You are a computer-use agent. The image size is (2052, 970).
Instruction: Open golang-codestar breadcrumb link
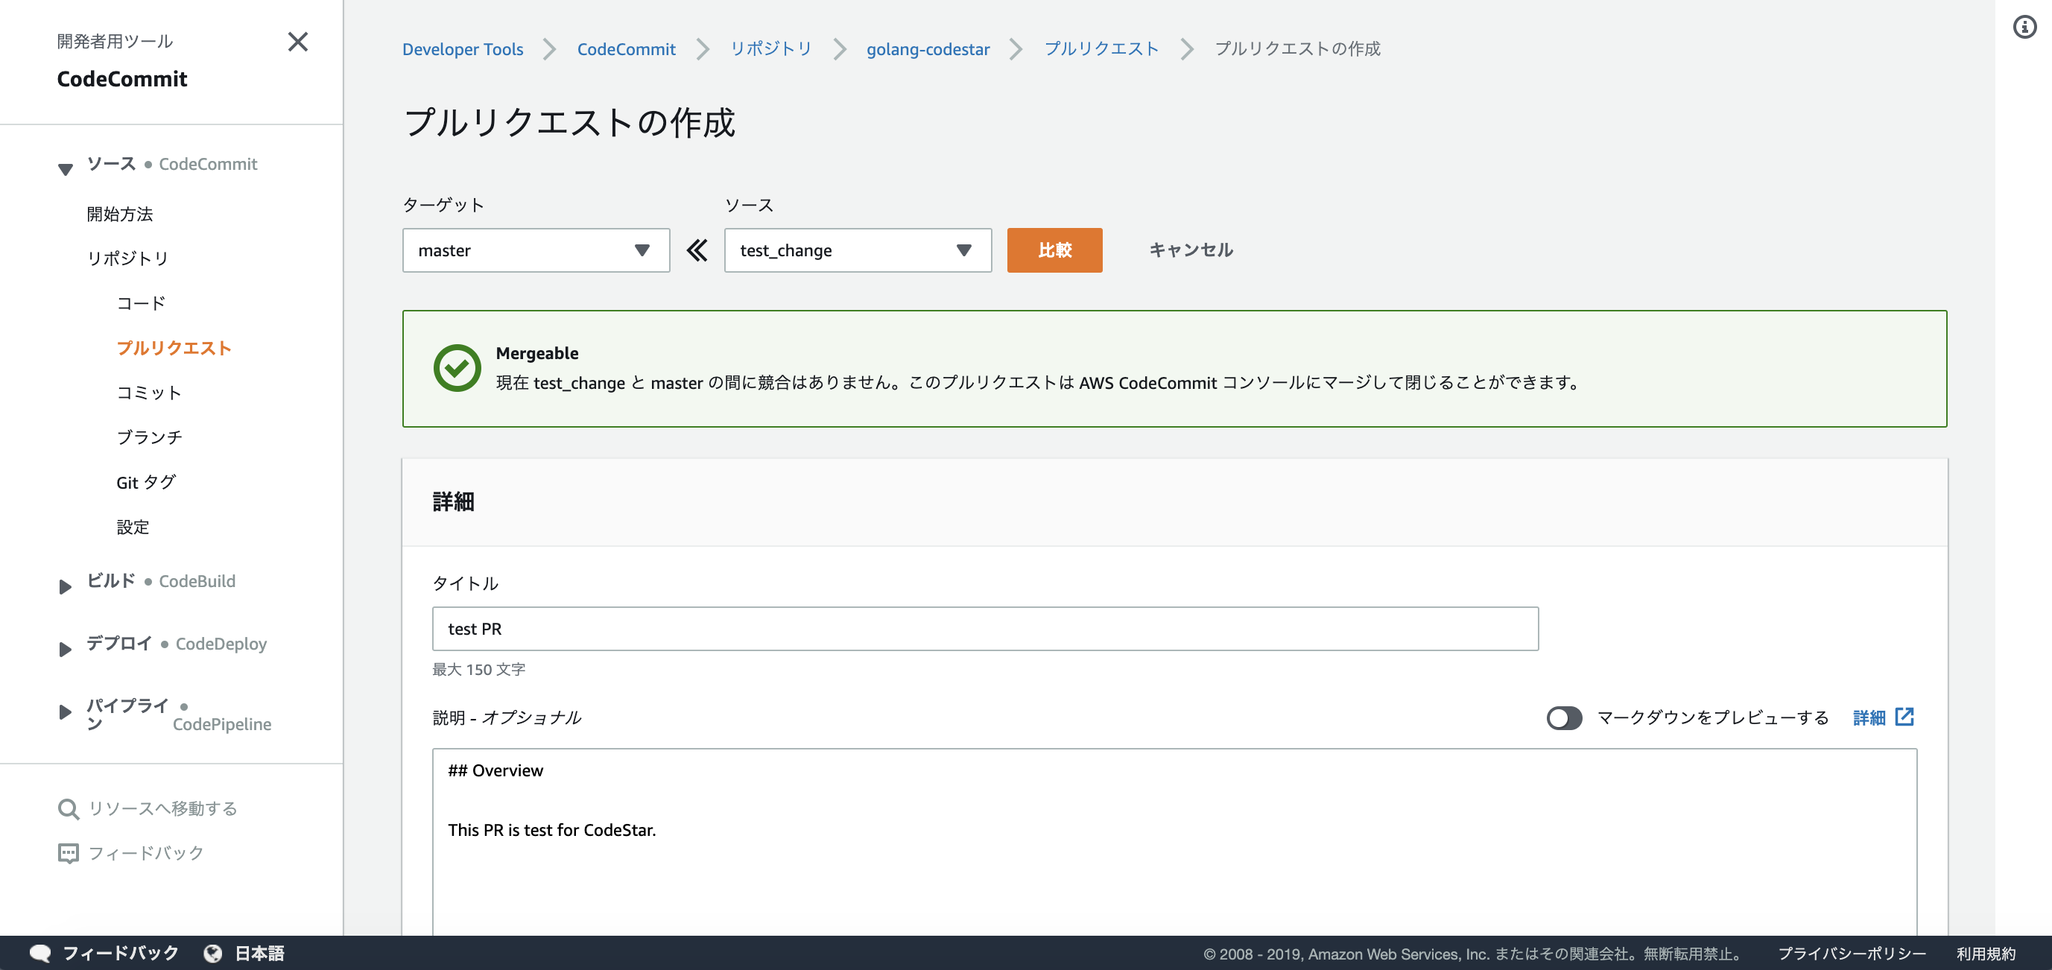coord(928,48)
